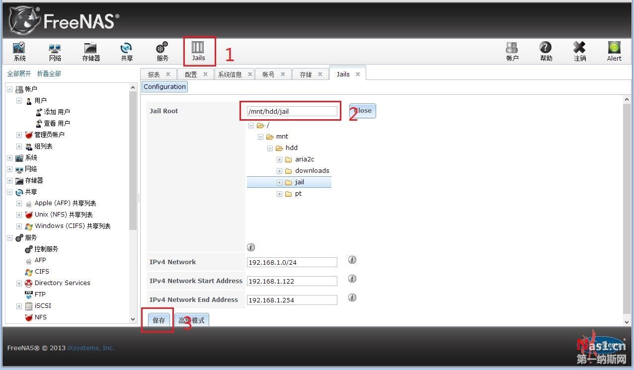This screenshot has width=634, height=370.
Task: Collapse the 用户 tree node
Action: [x=19, y=100]
